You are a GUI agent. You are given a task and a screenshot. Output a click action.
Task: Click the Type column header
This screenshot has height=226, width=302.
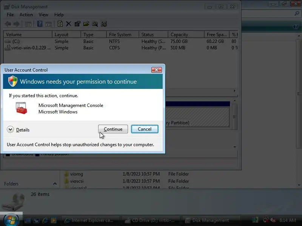[94, 35]
